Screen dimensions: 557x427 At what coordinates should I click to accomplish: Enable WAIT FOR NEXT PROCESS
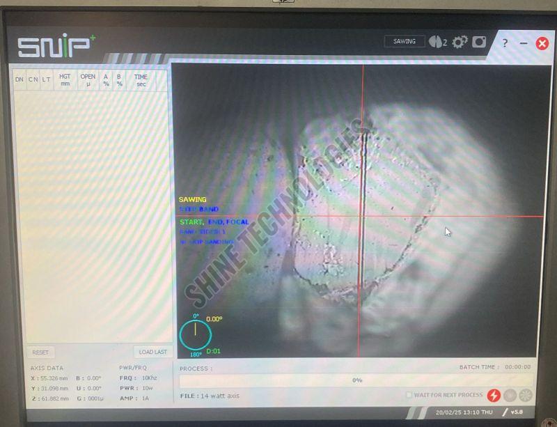point(411,394)
